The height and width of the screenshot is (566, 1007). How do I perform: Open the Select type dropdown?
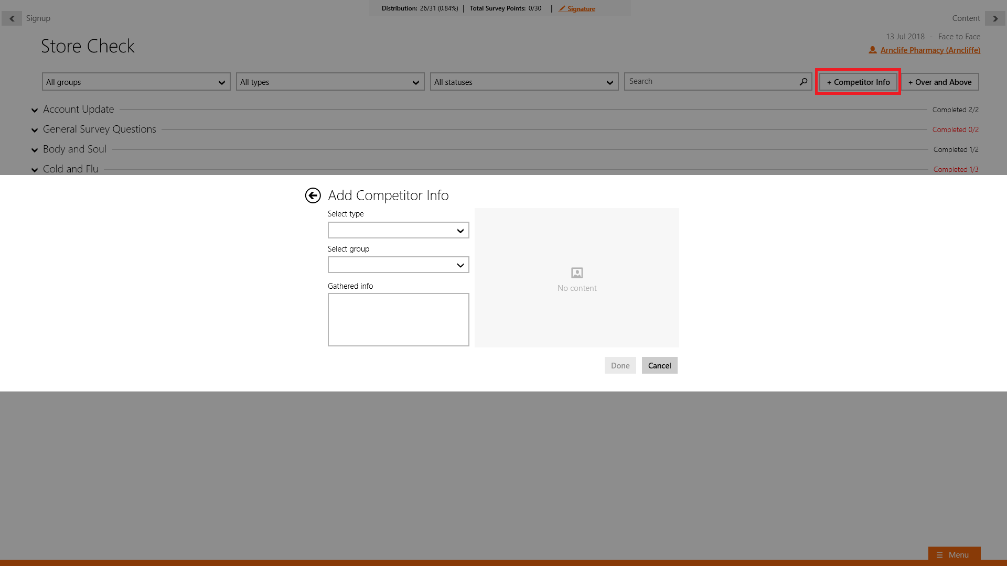point(398,231)
